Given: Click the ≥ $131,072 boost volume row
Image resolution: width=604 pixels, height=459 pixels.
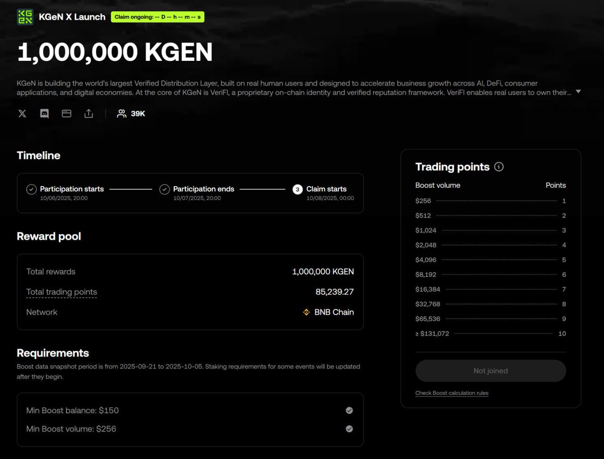Looking at the screenshot, I should 491,334.
